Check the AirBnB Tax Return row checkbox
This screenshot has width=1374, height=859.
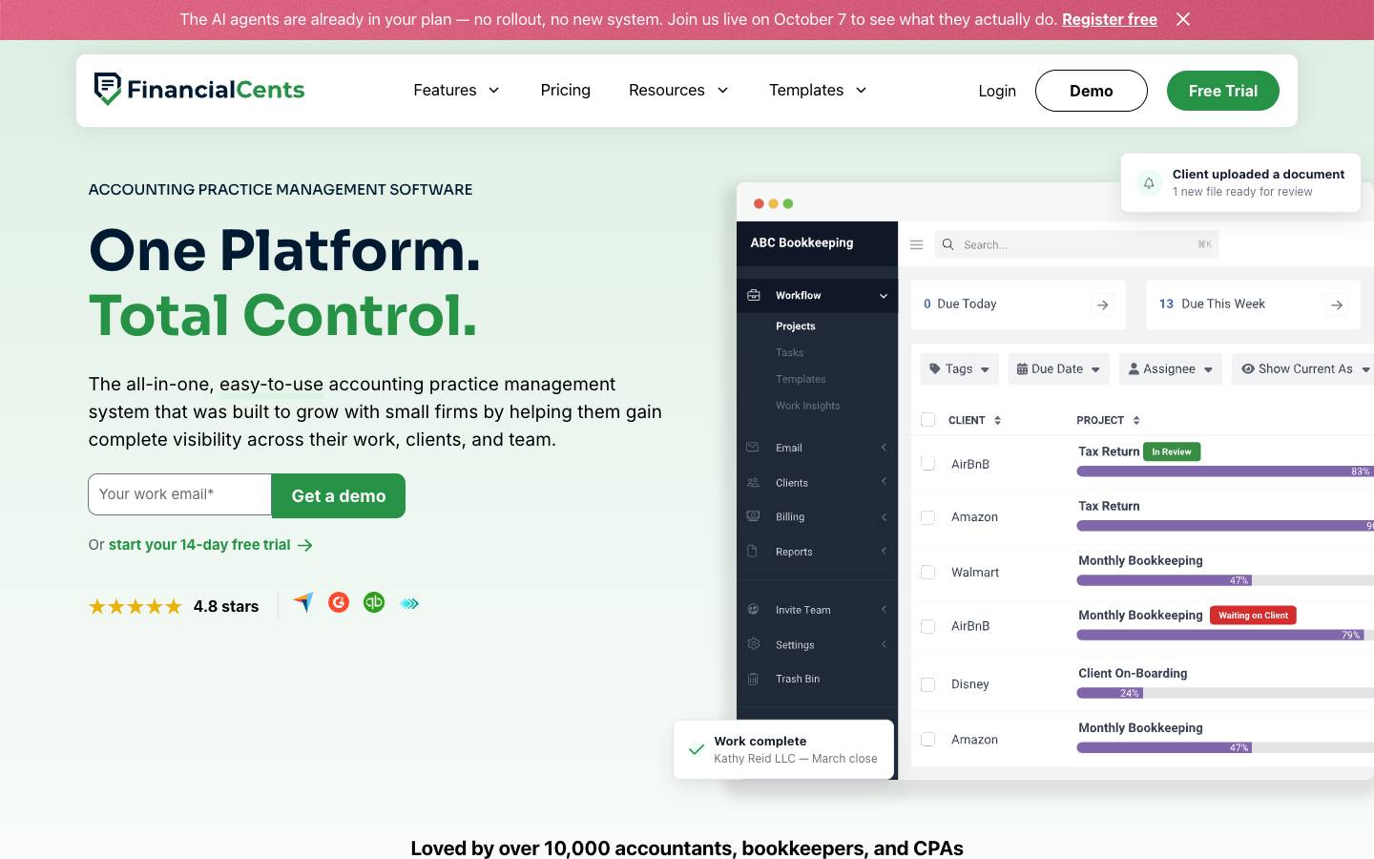[927, 463]
